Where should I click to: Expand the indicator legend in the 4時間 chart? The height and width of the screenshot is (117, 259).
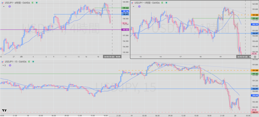[x=3, y=6]
